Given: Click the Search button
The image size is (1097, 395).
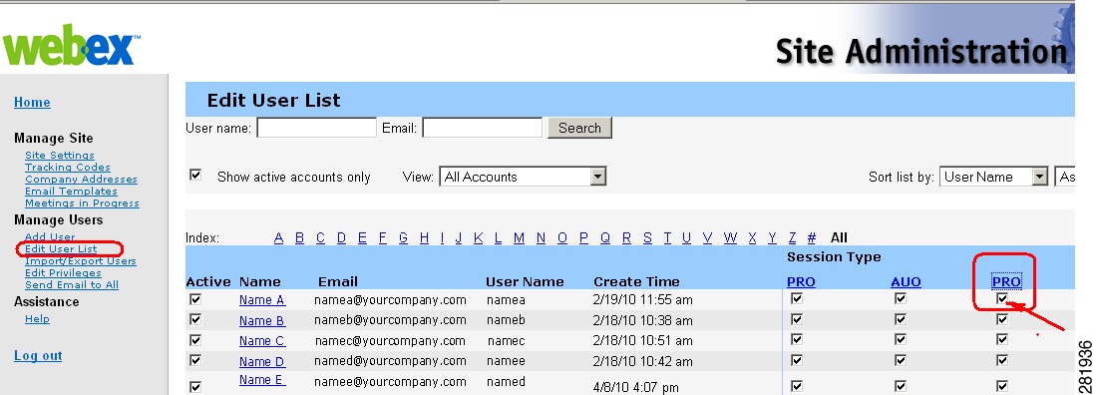Looking at the screenshot, I should coord(579,128).
